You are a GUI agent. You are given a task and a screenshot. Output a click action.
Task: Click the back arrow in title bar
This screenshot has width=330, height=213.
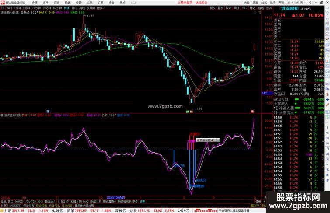(310, 3)
